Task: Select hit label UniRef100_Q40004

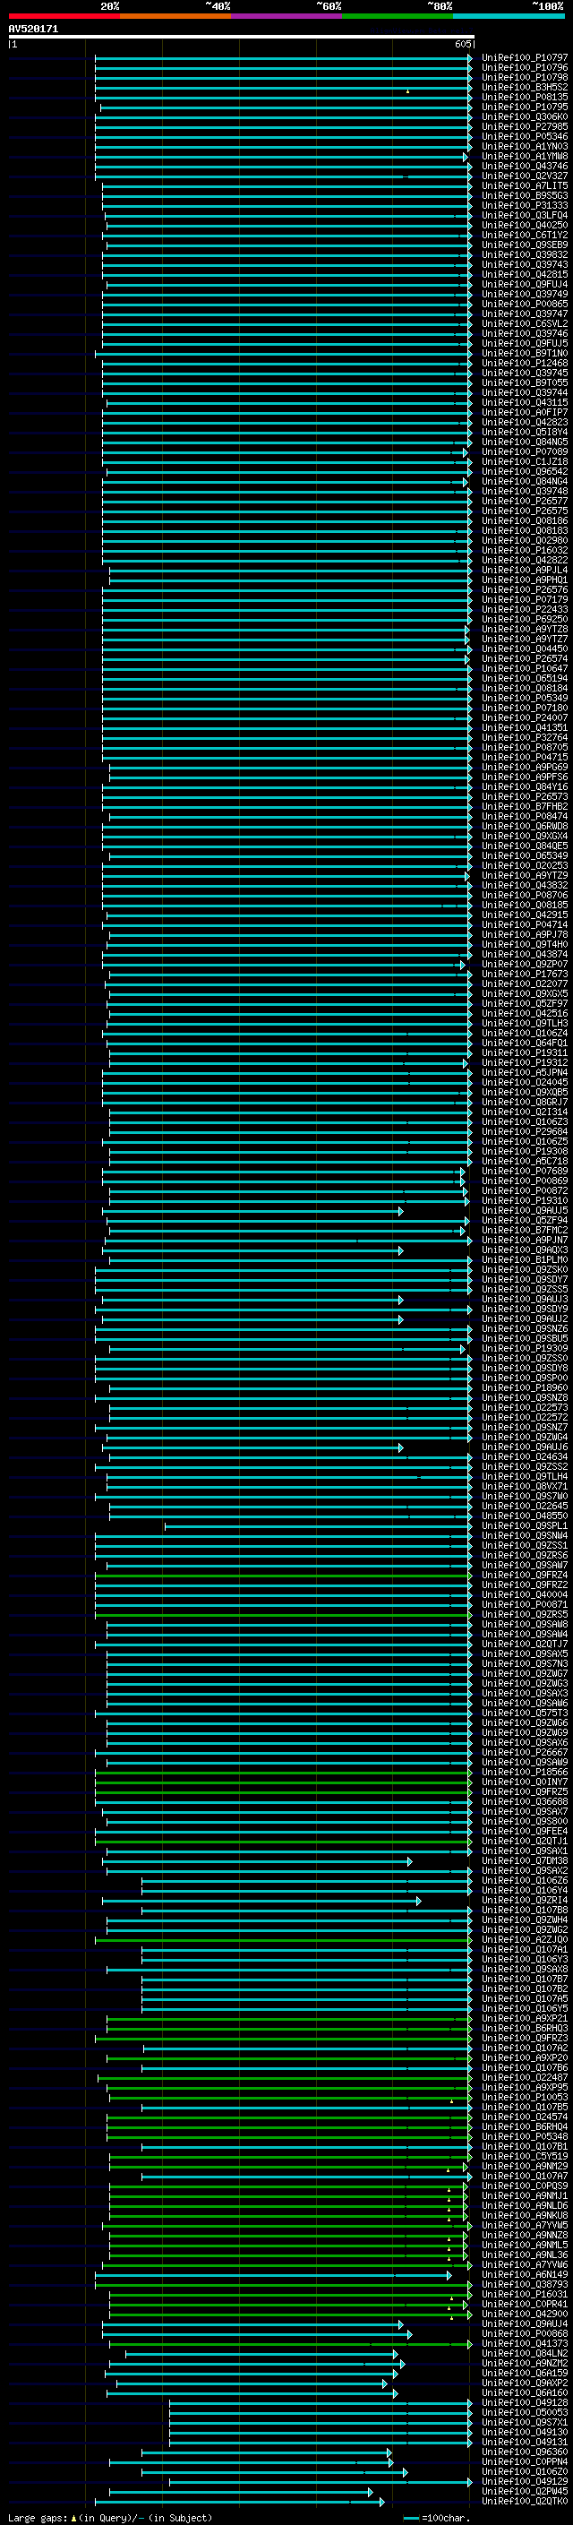Action: click(525, 1594)
